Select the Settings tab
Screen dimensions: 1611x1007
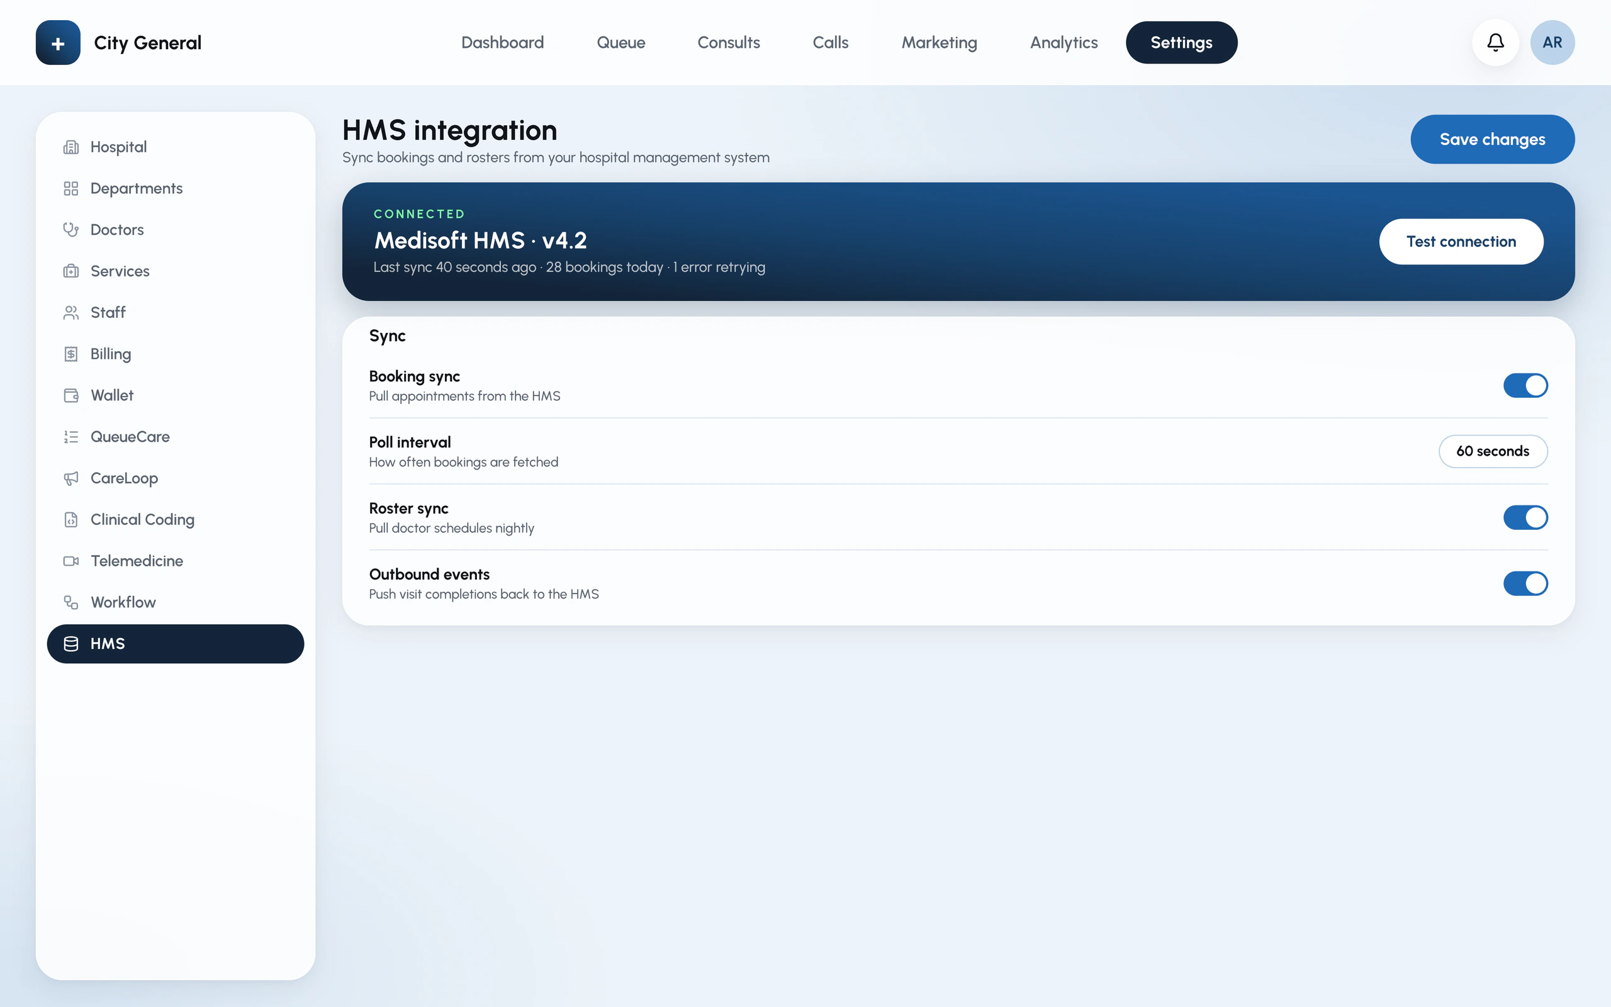pyautogui.click(x=1181, y=43)
